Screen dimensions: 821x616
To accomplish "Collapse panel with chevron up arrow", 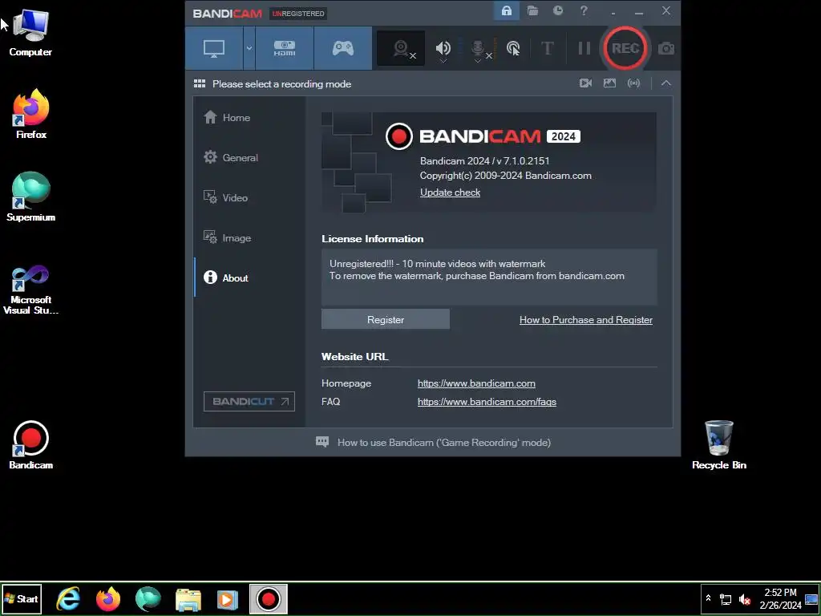I will (x=665, y=83).
